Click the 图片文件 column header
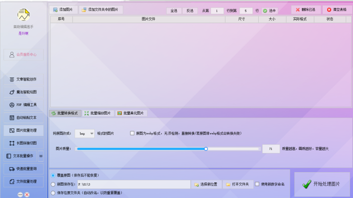This screenshot has height=198, width=353. pyautogui.click(x=148, y=19)
